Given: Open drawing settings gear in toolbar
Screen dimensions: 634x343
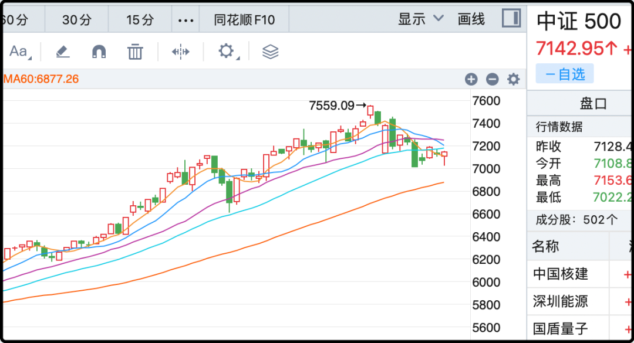Looking at the screenshot, I should 228,52.
